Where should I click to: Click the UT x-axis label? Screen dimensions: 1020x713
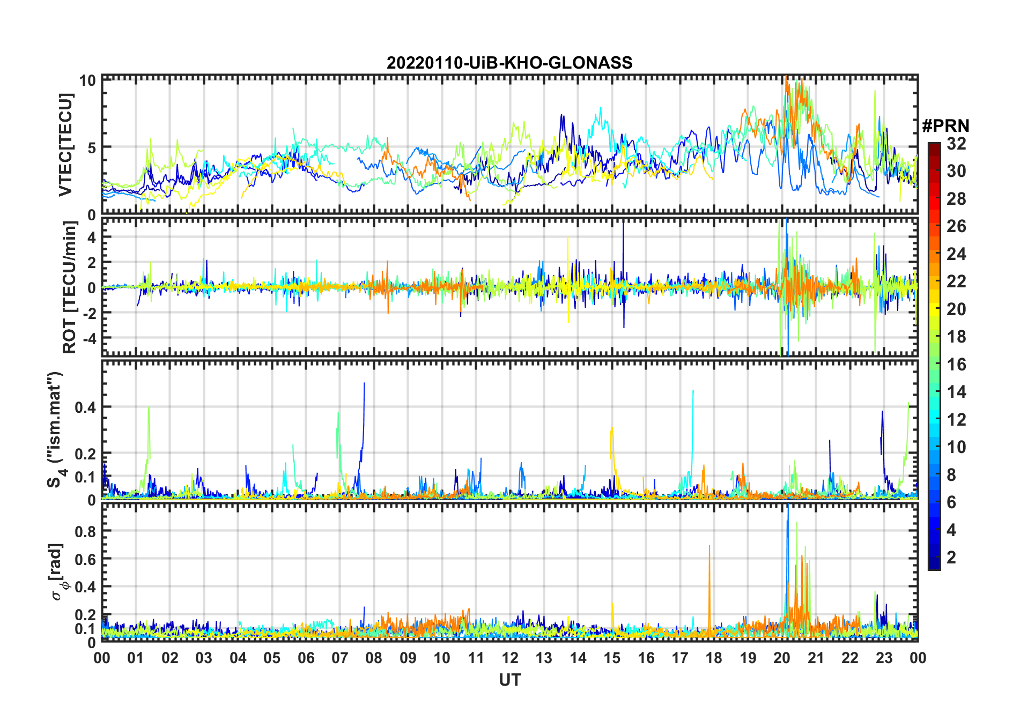click(509, 680)
